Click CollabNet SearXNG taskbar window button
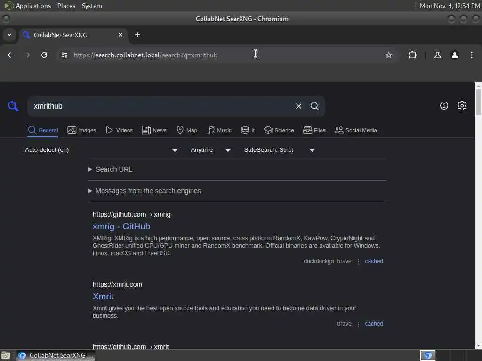 click(x=56, y=355)
